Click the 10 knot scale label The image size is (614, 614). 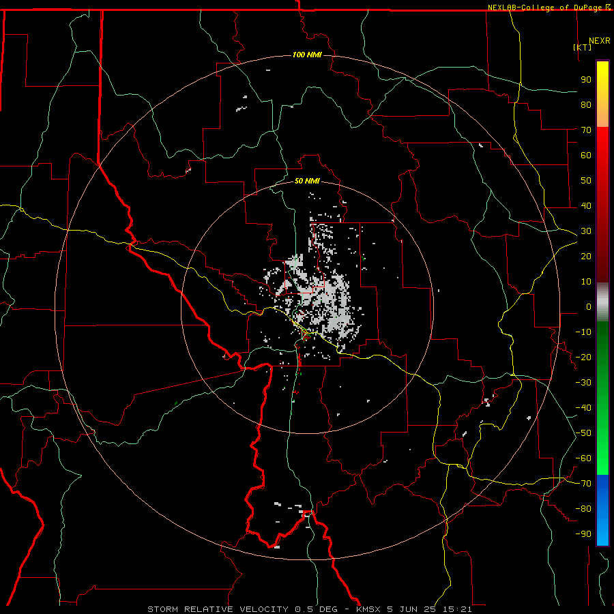pyautogui.click(x=586, y=282)
